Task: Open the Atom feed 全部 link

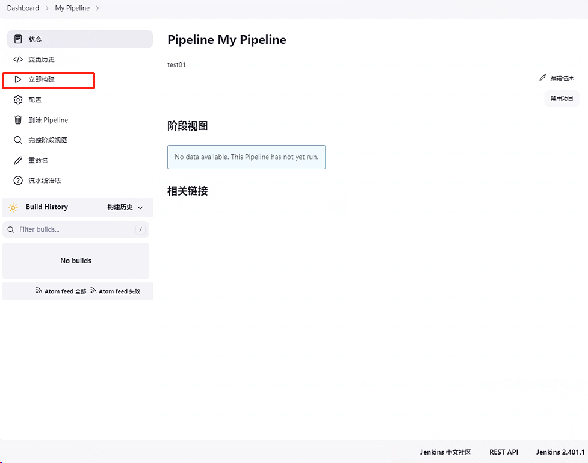Action: click(65, 291)
